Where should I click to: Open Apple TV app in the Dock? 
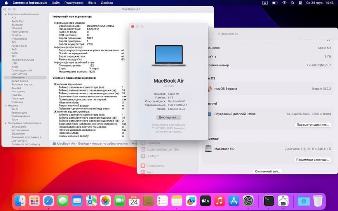tap(205, 201)
